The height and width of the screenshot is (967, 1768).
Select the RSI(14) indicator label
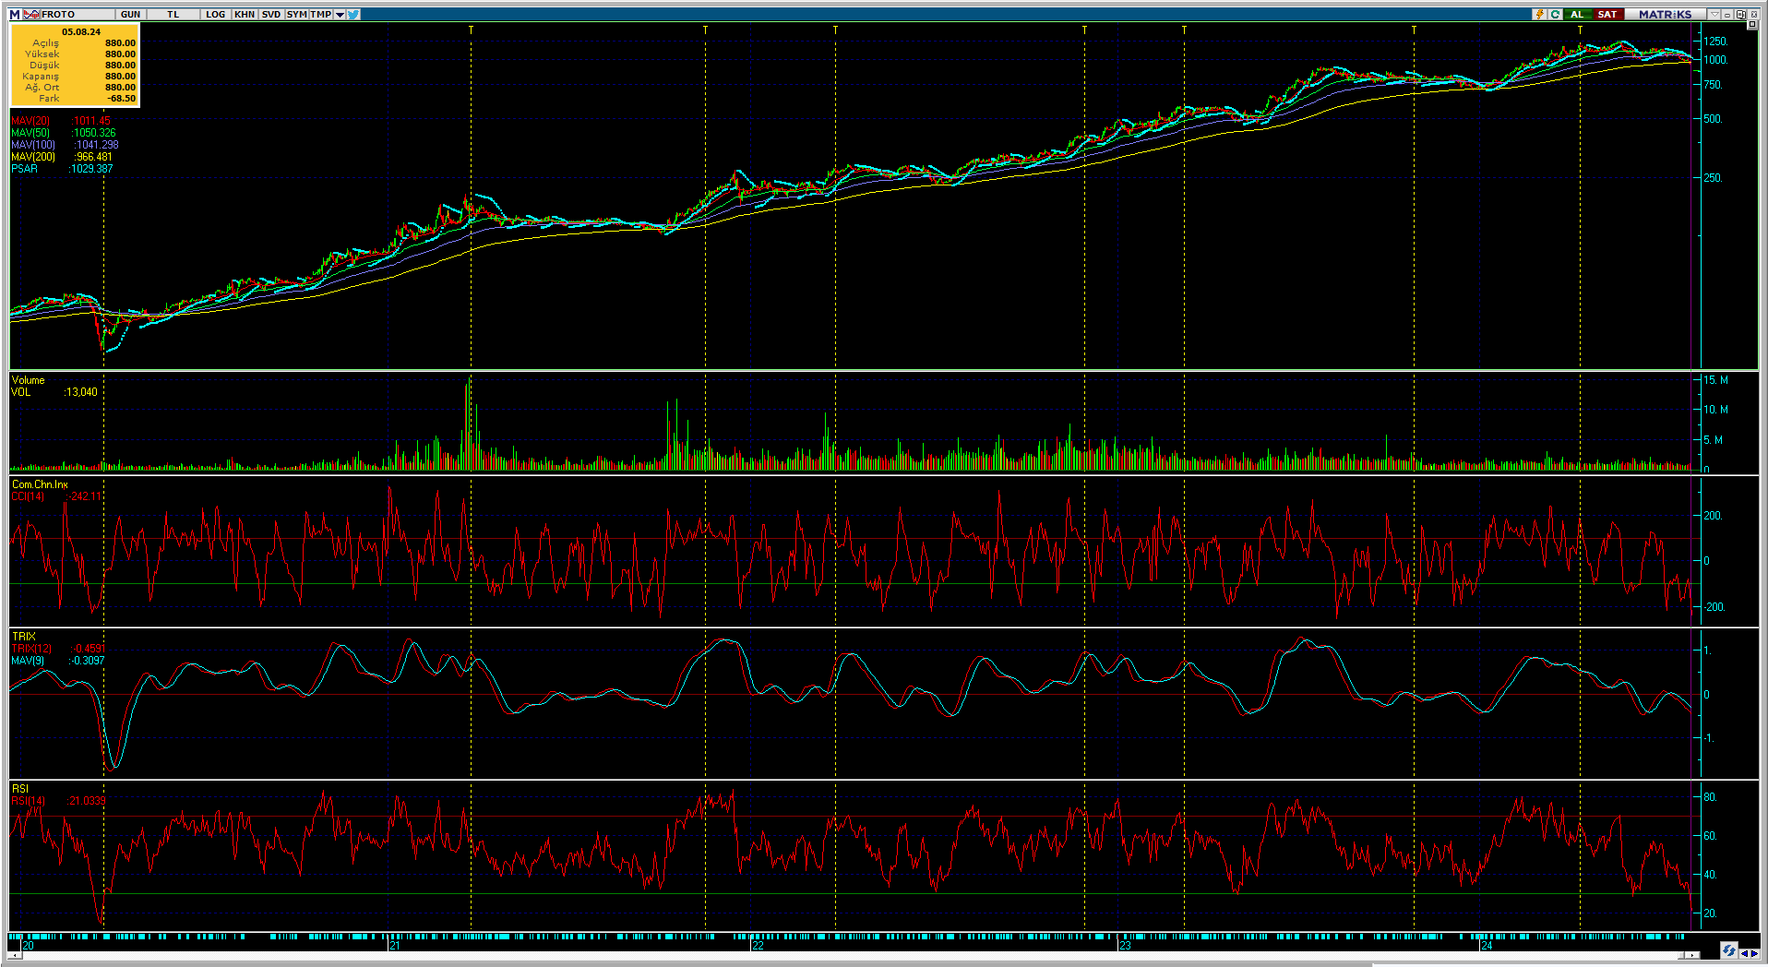[x=28, y=801]
